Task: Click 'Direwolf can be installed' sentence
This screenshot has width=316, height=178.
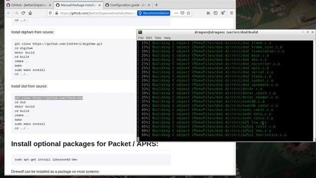Action: [55, 172]
